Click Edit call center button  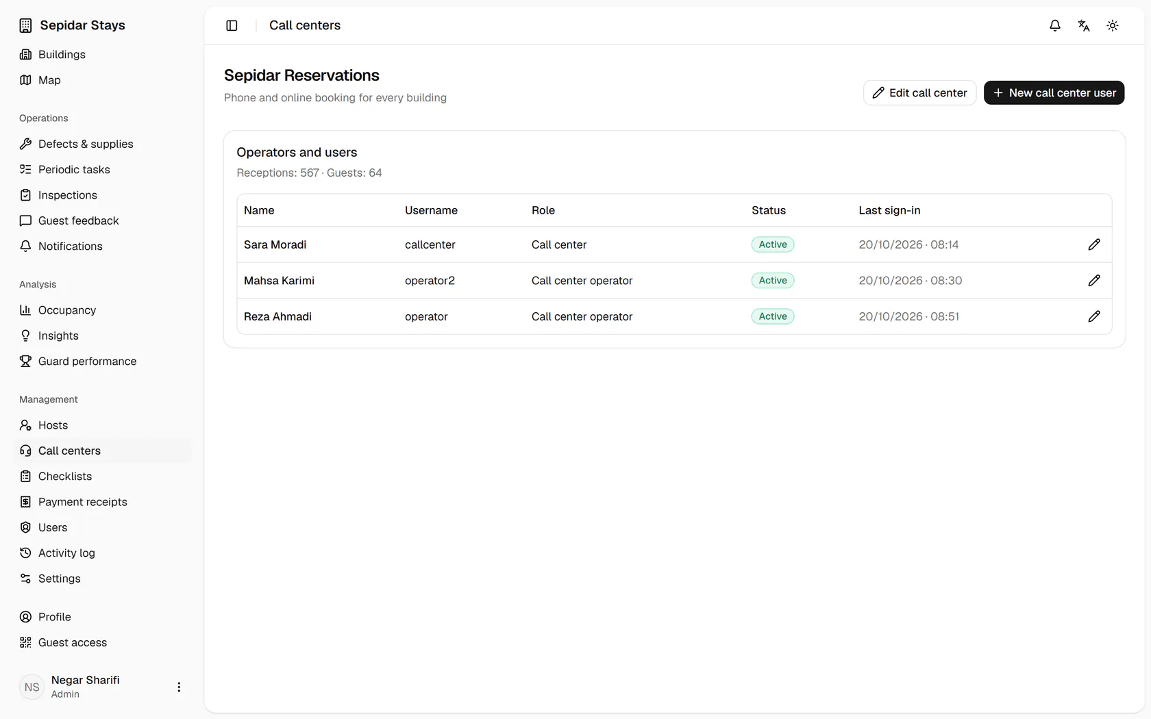919,92
